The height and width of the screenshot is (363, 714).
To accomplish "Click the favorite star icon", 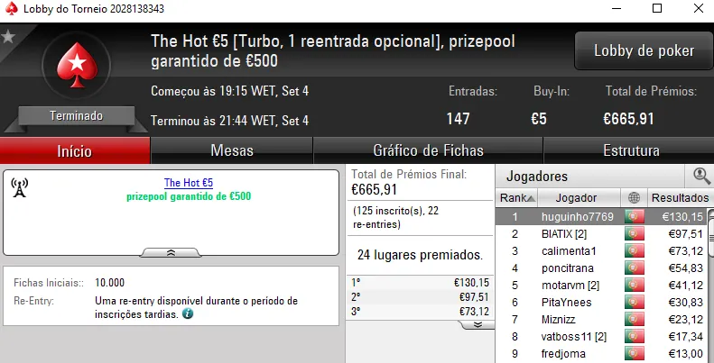I will coord(8,37).
